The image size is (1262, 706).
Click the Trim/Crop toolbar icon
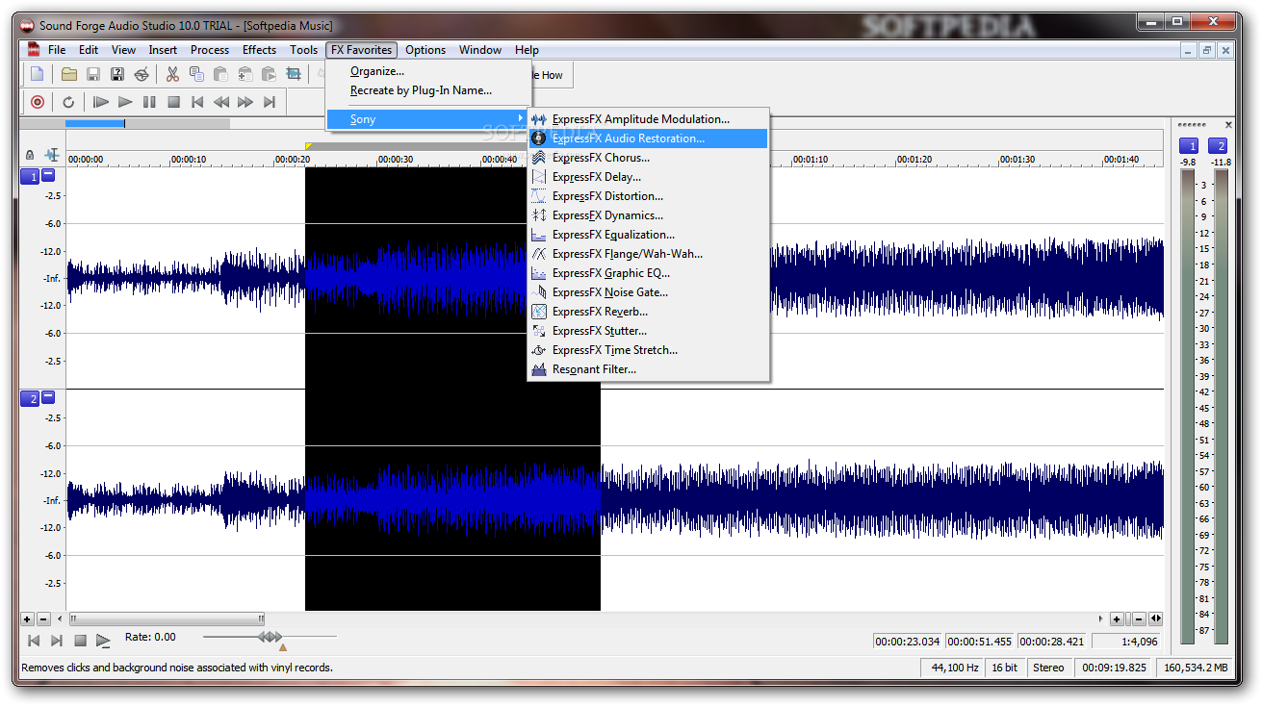point(293,74)
